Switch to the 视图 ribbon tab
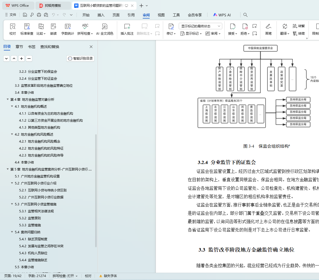 click(161, 15)
